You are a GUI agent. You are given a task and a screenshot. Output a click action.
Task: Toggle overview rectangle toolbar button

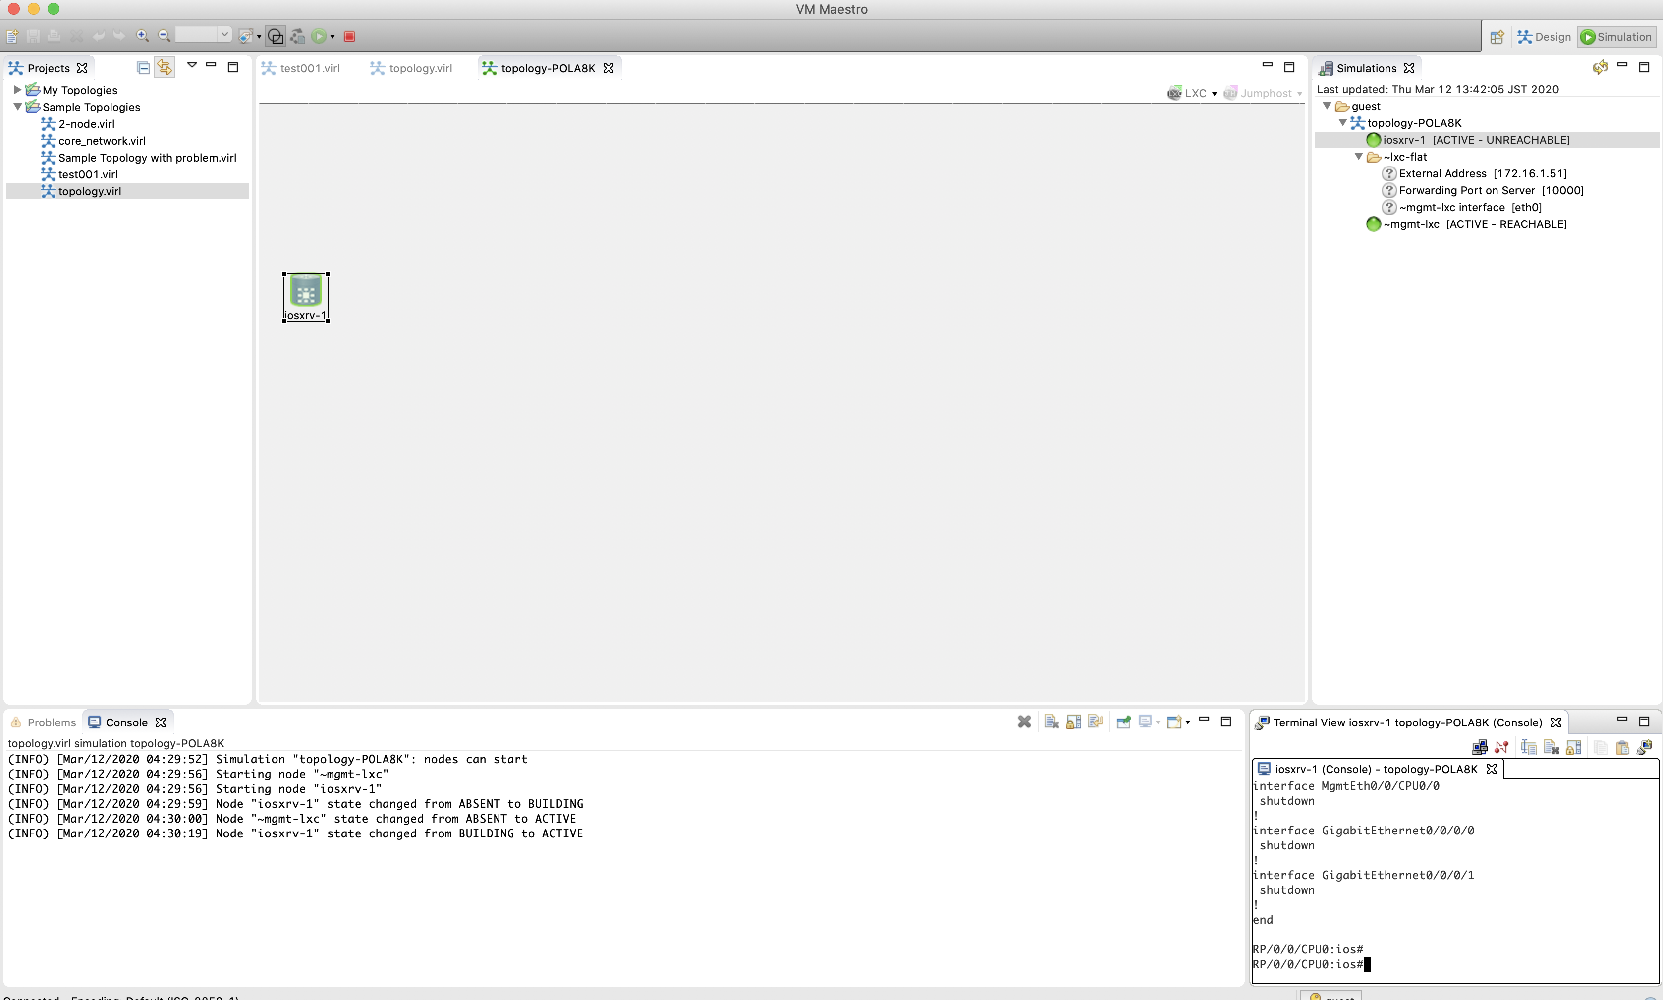tap(276, 36)
